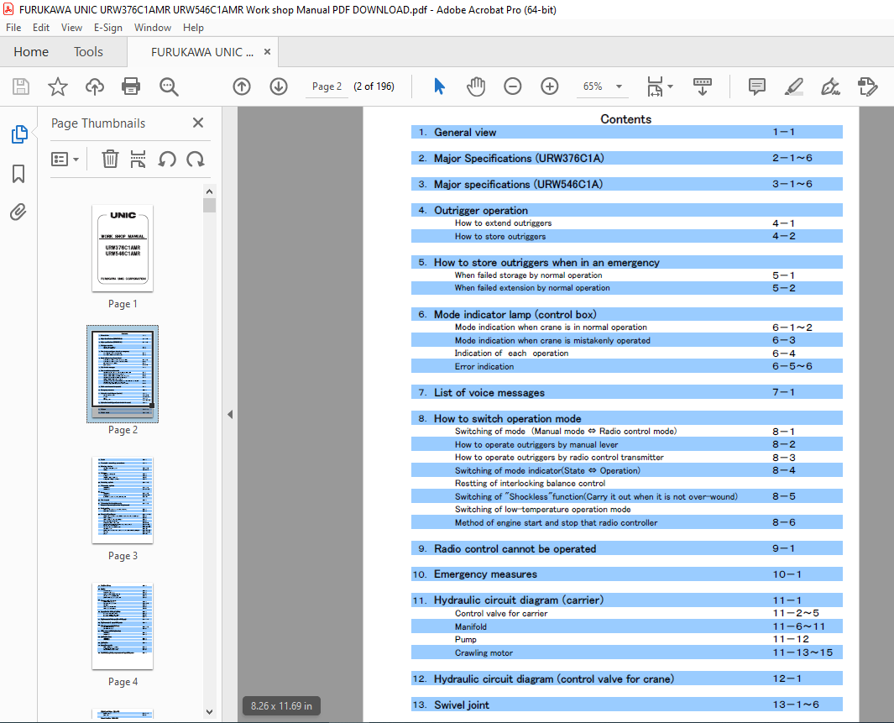The image size is (894, 723).
Task: Close the Page Thumbnails panel
Action: [198, 123]
